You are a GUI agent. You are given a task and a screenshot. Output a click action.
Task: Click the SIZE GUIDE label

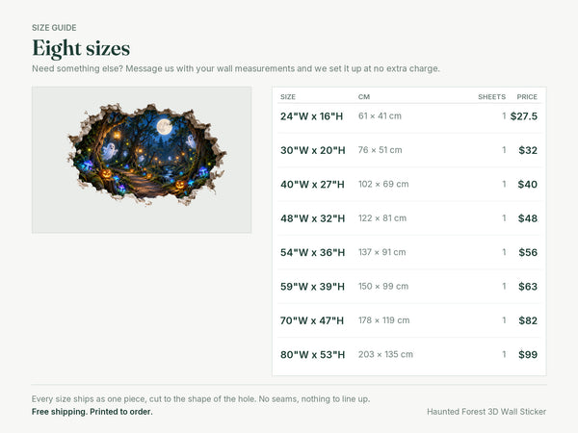(x=54, y=28)
